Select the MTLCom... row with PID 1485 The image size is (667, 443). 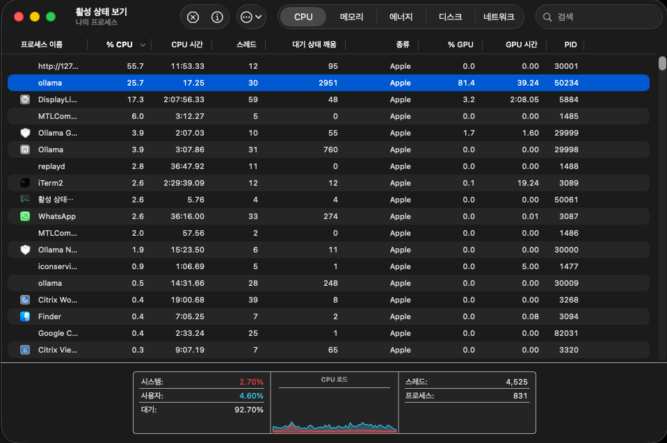[x=328, y=116]
